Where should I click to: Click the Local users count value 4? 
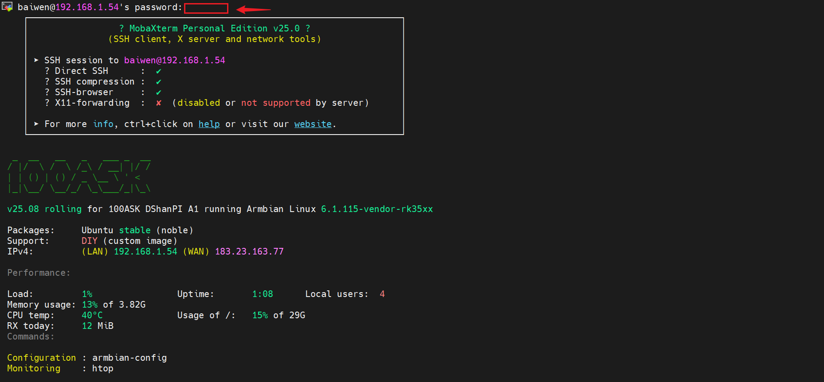[382, 294]
